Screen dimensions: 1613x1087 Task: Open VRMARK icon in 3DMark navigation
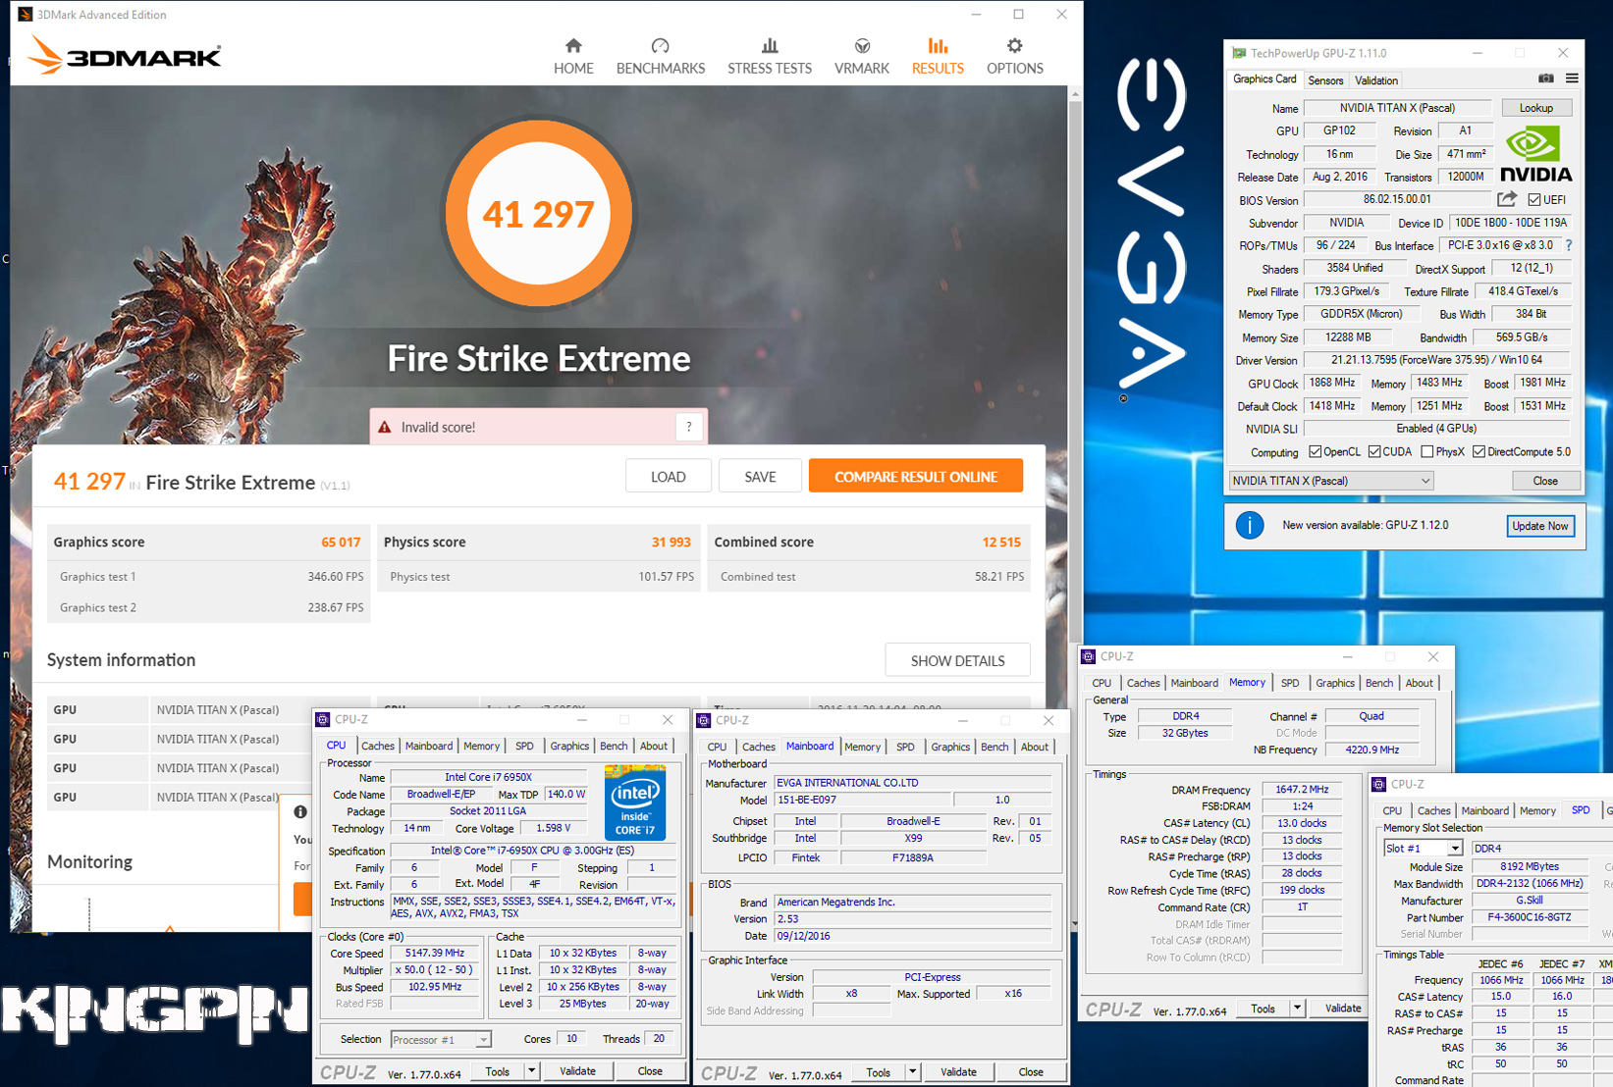[862, 46]
